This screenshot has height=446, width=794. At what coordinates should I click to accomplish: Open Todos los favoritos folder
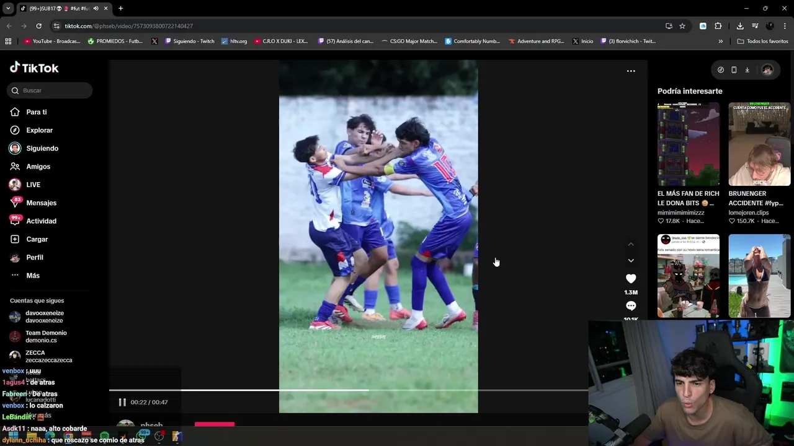[x=762, y=42]
